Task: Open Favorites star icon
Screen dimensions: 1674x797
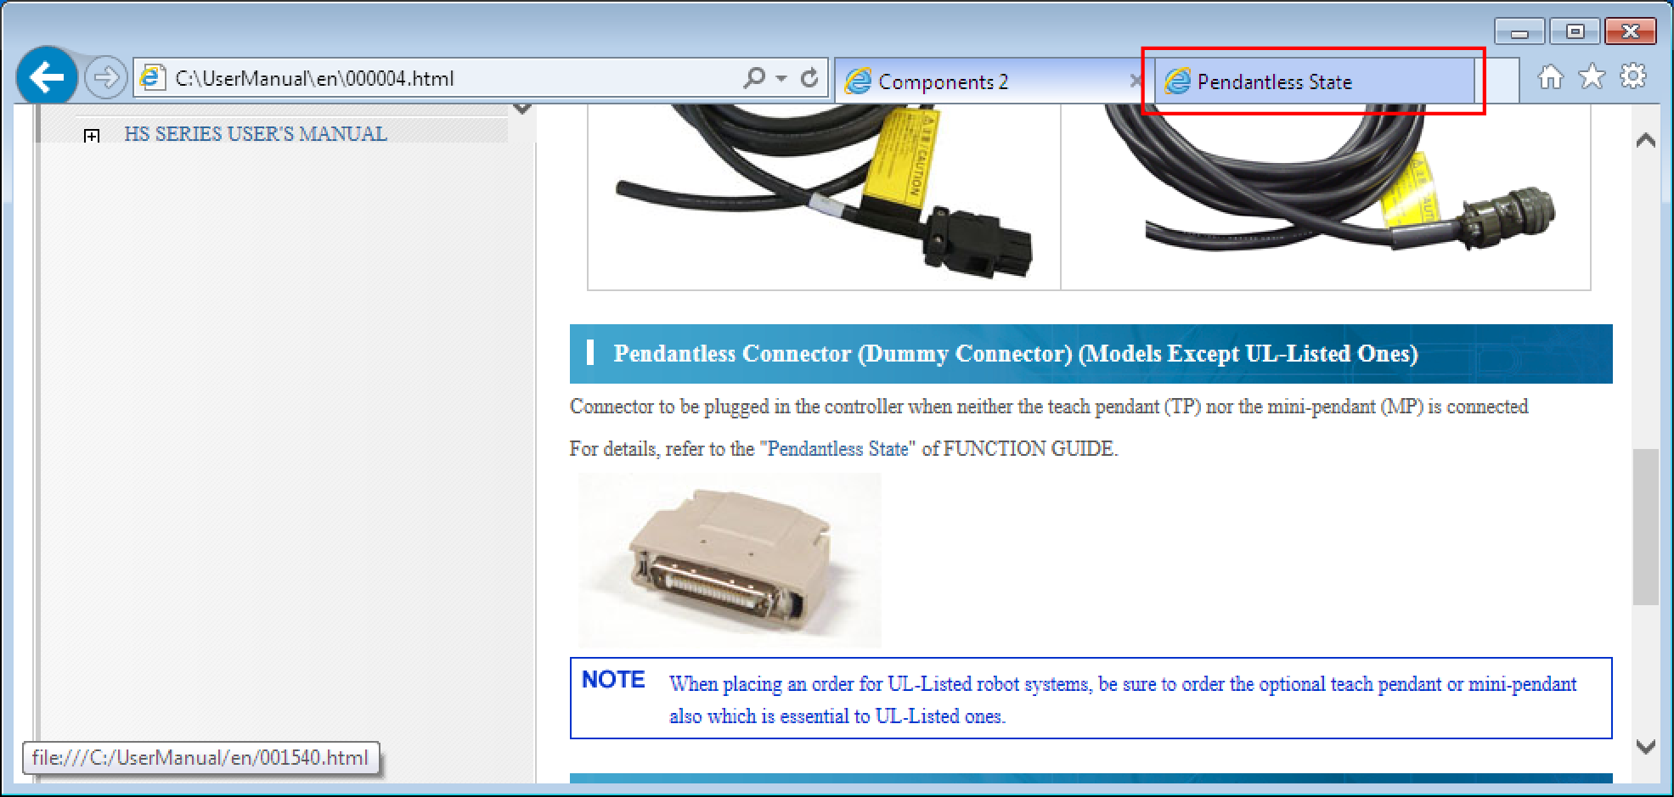Action: pyautogui.click(x=1592, y=77)
